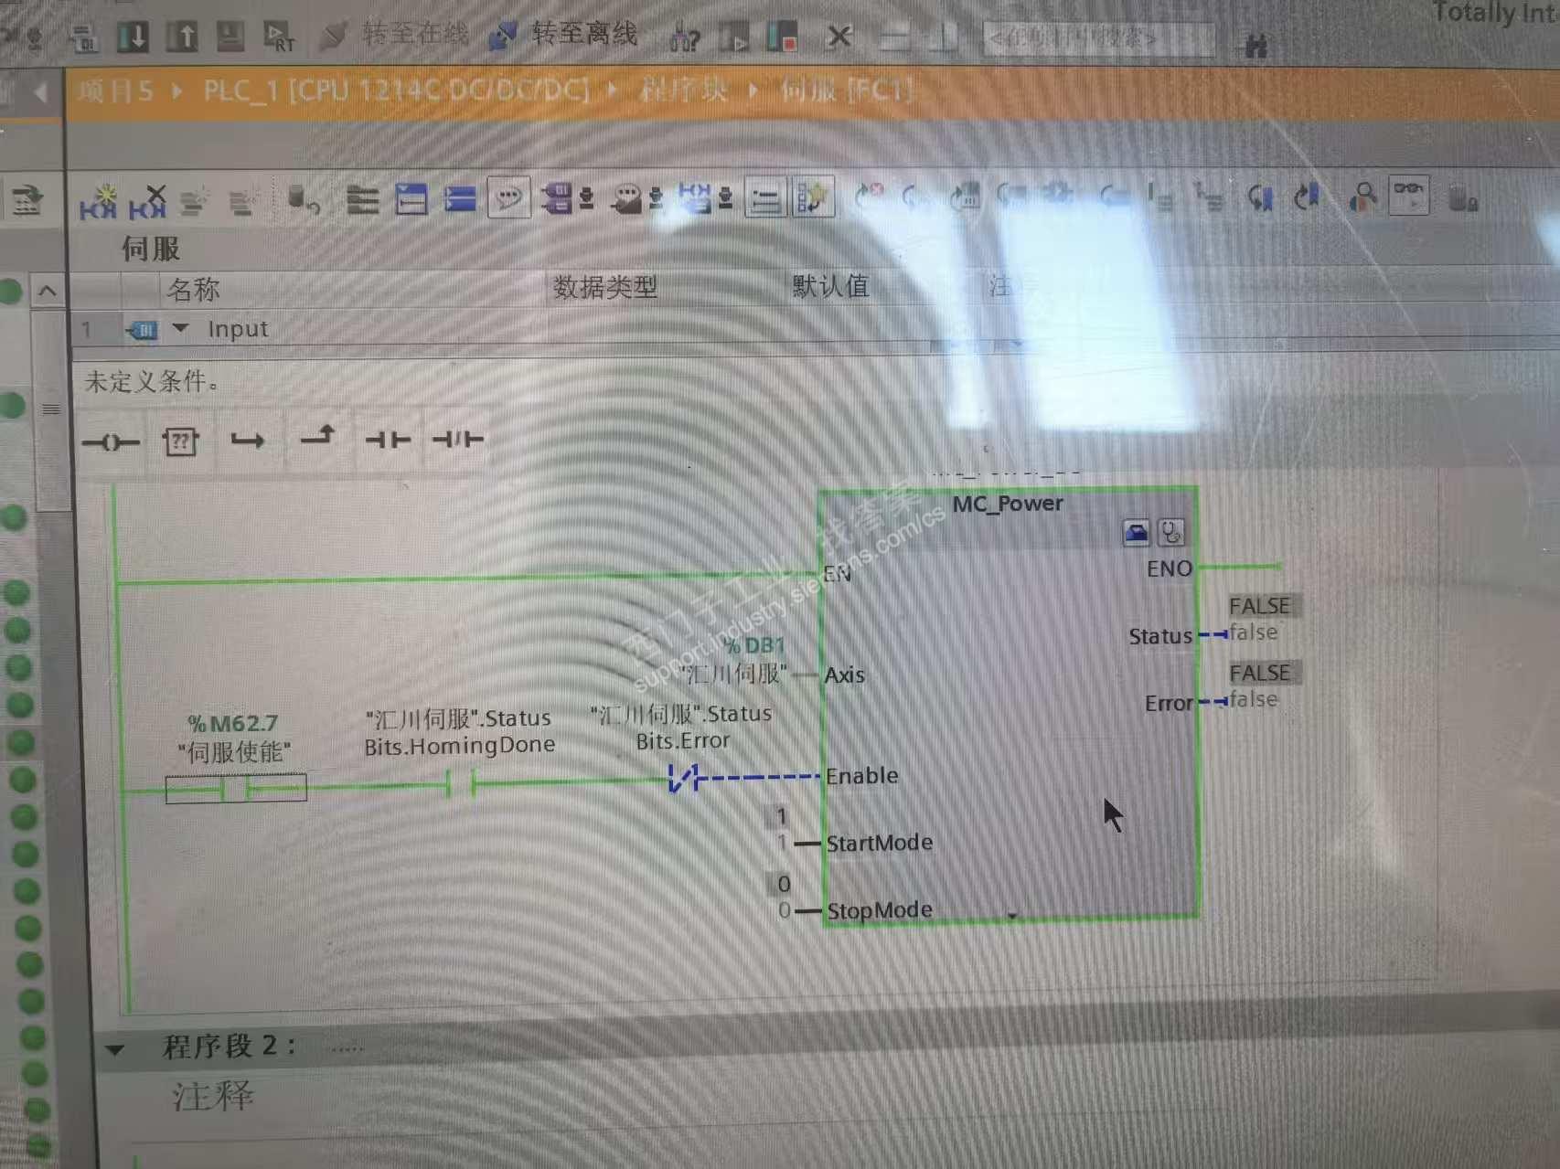Click the insert network icon
The image size is (1560, 1169).
click(98, 201)
